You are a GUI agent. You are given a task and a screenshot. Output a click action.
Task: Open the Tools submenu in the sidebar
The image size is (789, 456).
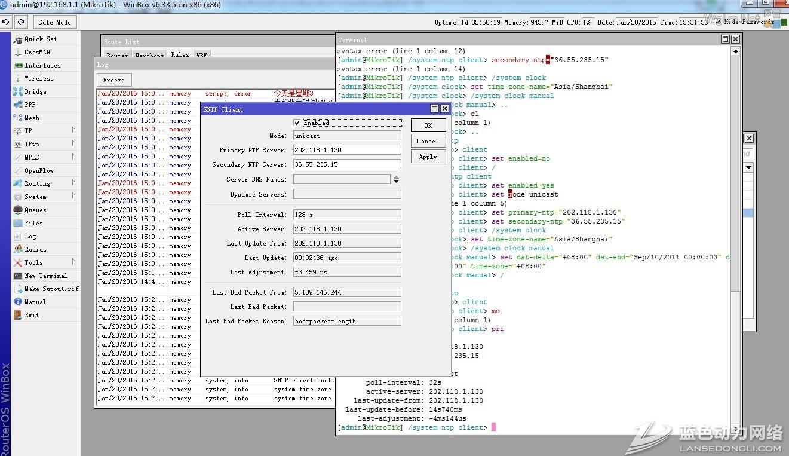click(x=33, y=262)
